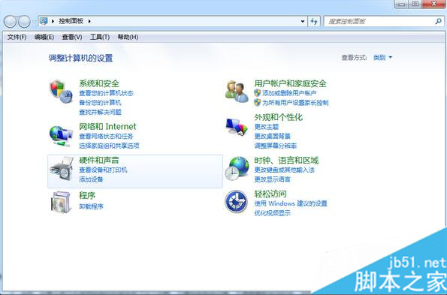This screenshot has width=447, height=295.
Task: Open the 查看(V) menu
Action: (x=72, y=37)
